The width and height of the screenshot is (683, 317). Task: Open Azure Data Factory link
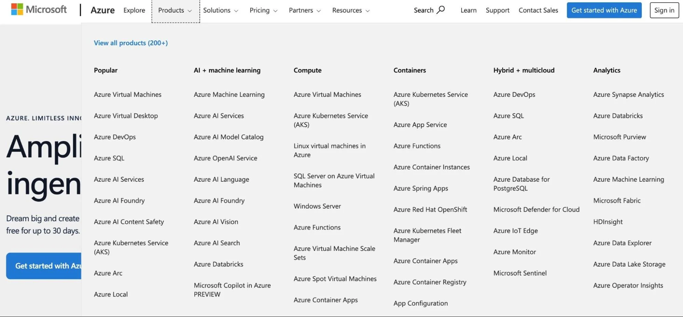621,158
